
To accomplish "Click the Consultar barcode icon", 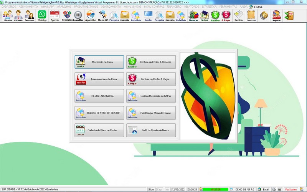I will coord(78,16).
